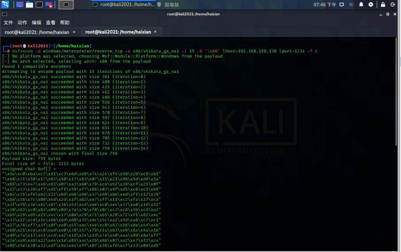This screenshot has height=252, width=401.
Task: Open the 动作 menu
Action: (22, 22)
